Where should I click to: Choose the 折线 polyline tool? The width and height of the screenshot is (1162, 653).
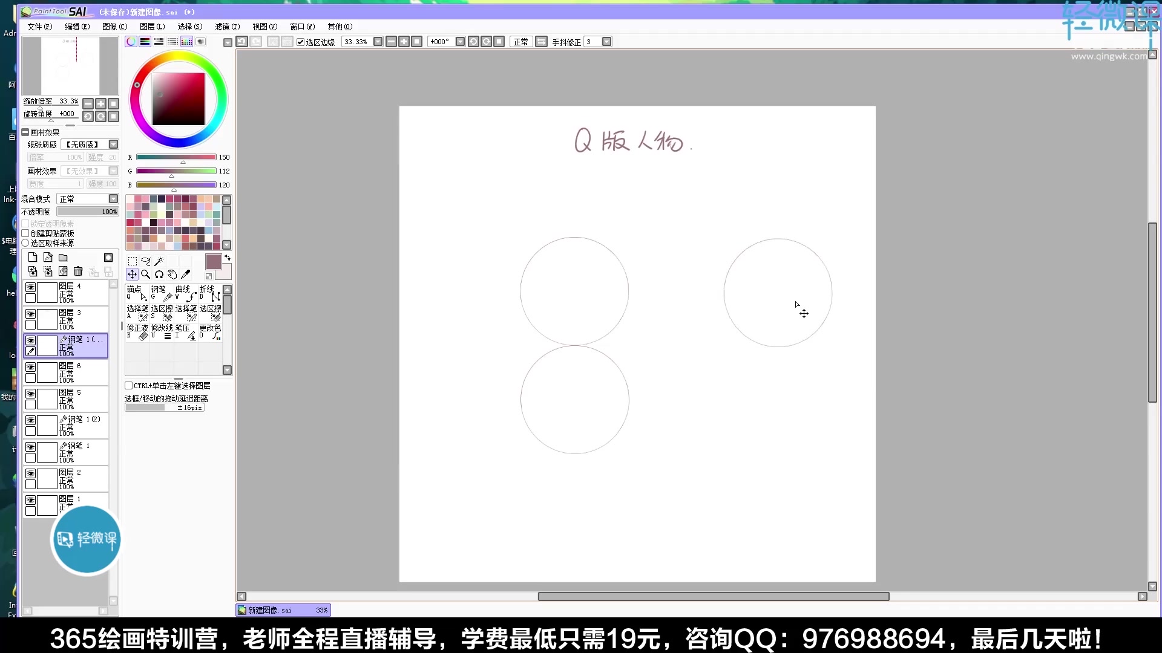pyautogui.click(x=210, y=293)
